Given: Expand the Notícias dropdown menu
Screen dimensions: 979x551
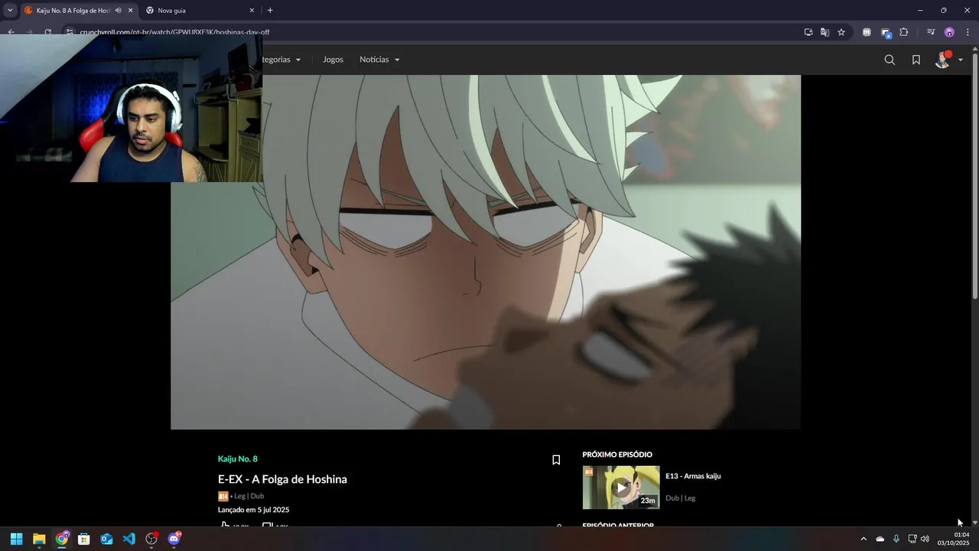Looking at the screenshot, I should [379, 60].
